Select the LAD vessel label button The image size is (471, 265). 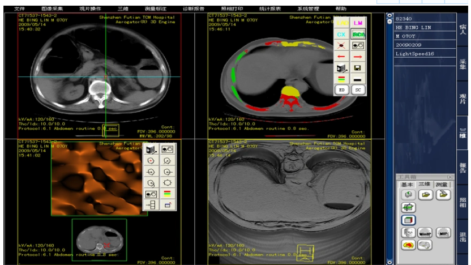point(341,23)
